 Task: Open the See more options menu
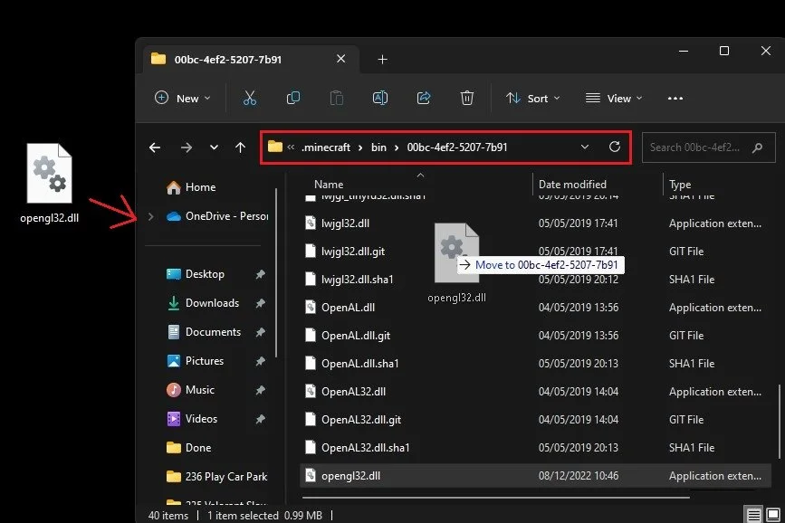pos(675,98)
